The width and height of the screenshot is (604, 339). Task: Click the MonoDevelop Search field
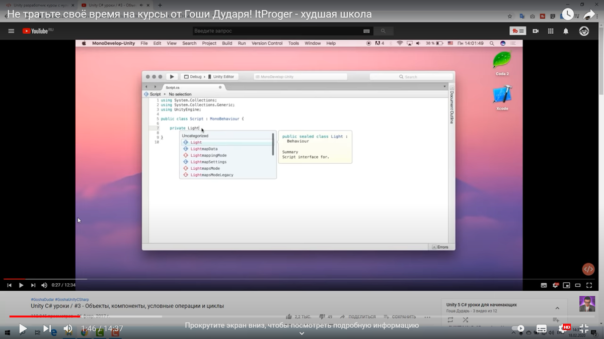click(x=411, y=77)
